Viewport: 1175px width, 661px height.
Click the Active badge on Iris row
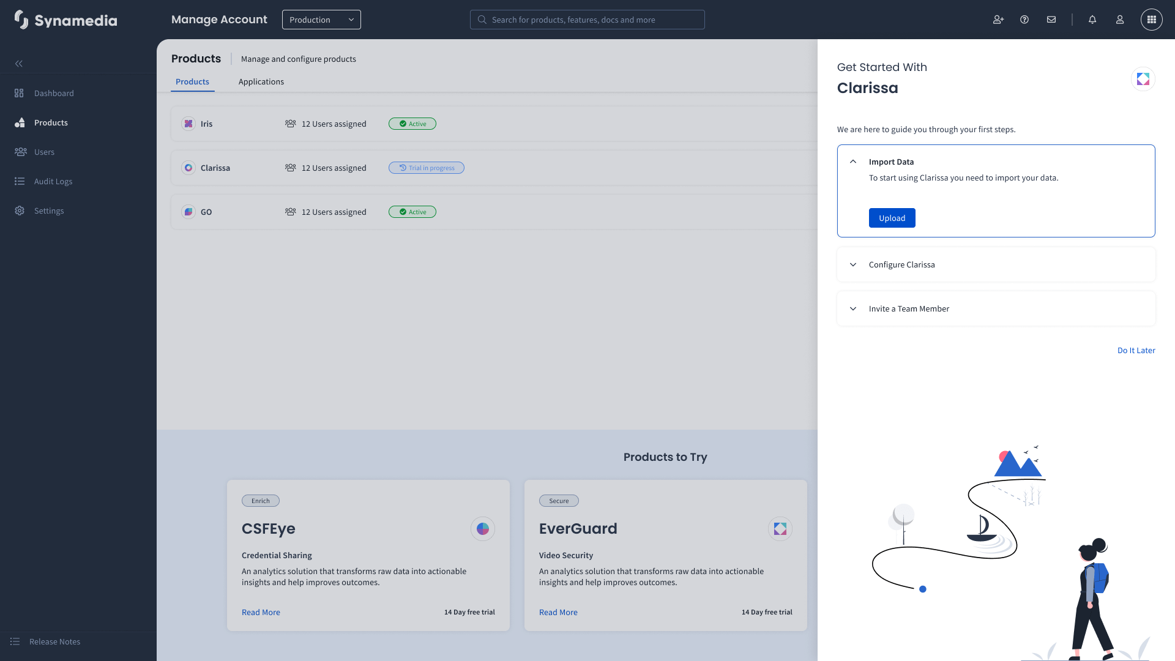click(x=412, y=124)
